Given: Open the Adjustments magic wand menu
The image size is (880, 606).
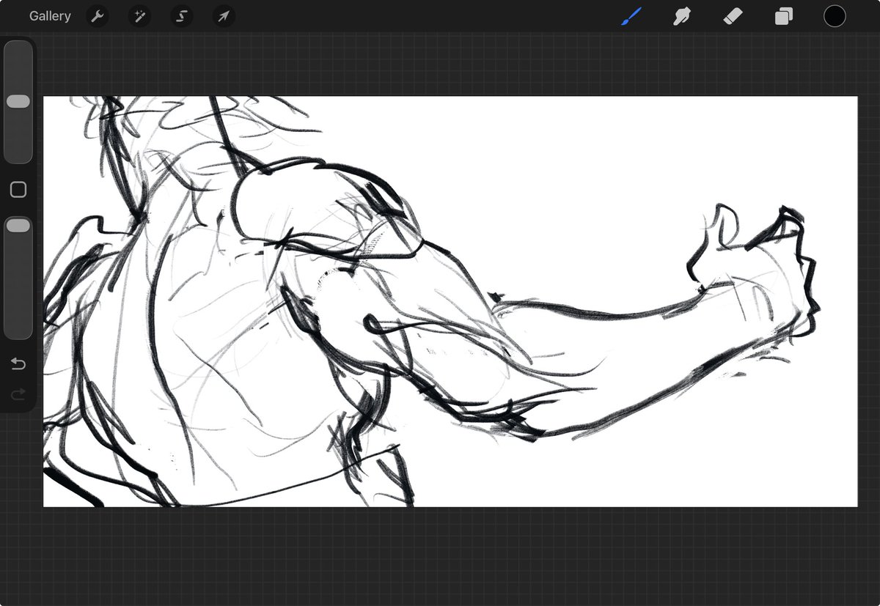Looking at the screenshot, I should [139, 16].
